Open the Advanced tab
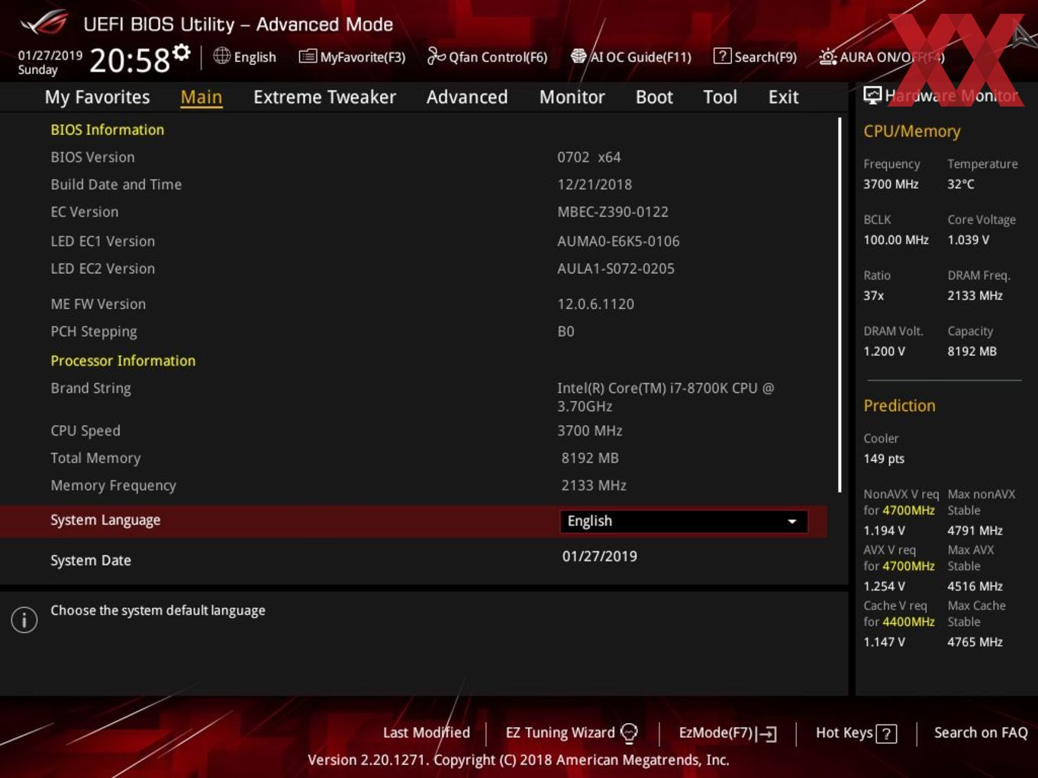 click(467, 97)
